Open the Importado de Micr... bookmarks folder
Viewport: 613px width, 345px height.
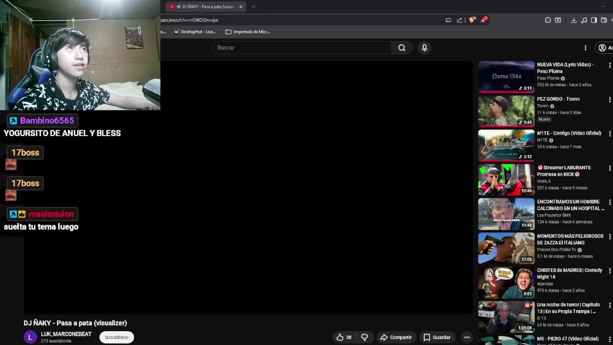point(248,32)
